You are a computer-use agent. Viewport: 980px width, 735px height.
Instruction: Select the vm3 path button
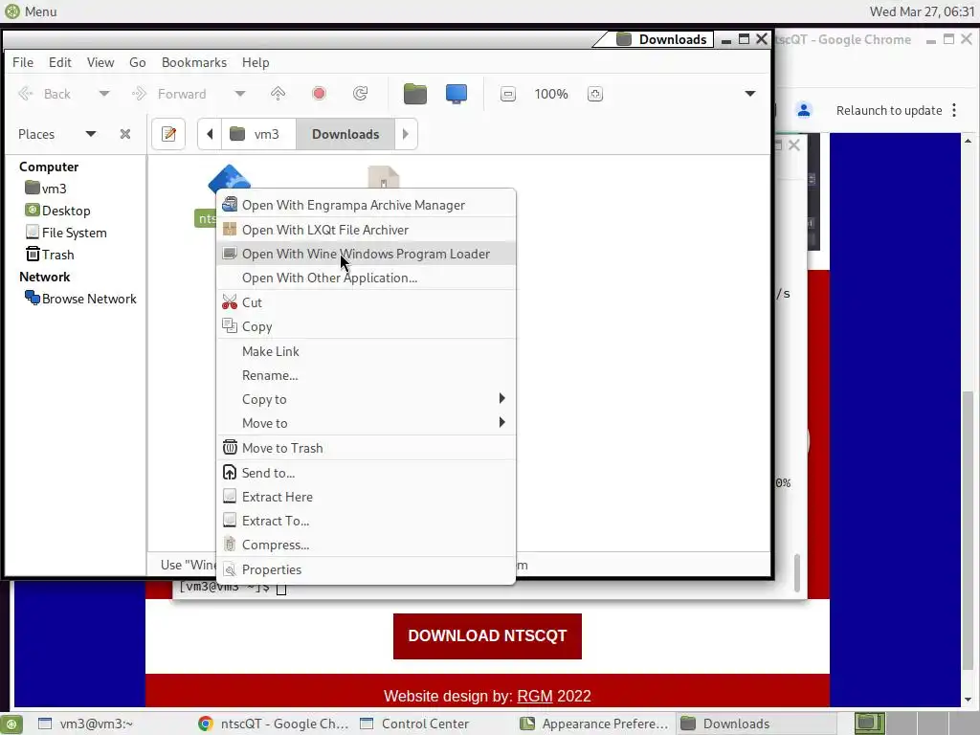pos(258,134)
